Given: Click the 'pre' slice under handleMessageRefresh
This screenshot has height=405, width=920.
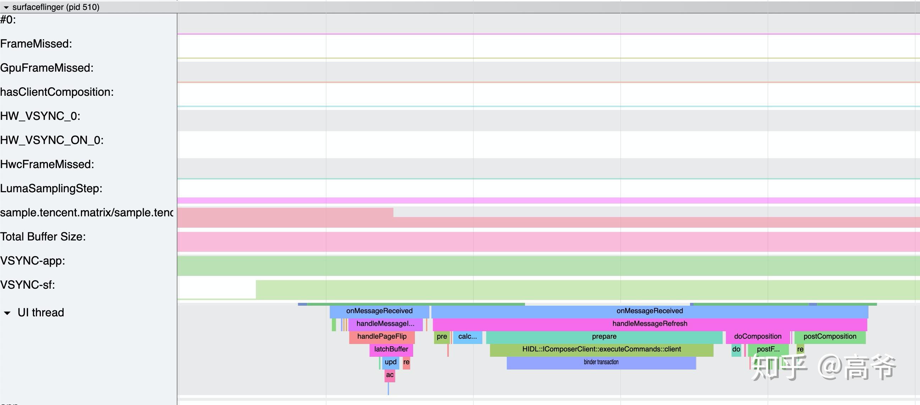Looking at the screenshot, I should pyautogui.click(x=442, y=337).
